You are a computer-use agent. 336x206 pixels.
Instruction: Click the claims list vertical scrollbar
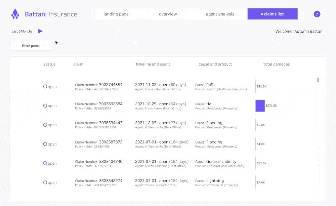click(318, 80)
